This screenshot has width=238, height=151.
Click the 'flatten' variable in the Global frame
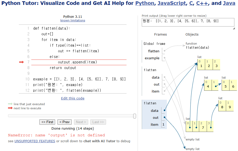click(x=154, y=51)
